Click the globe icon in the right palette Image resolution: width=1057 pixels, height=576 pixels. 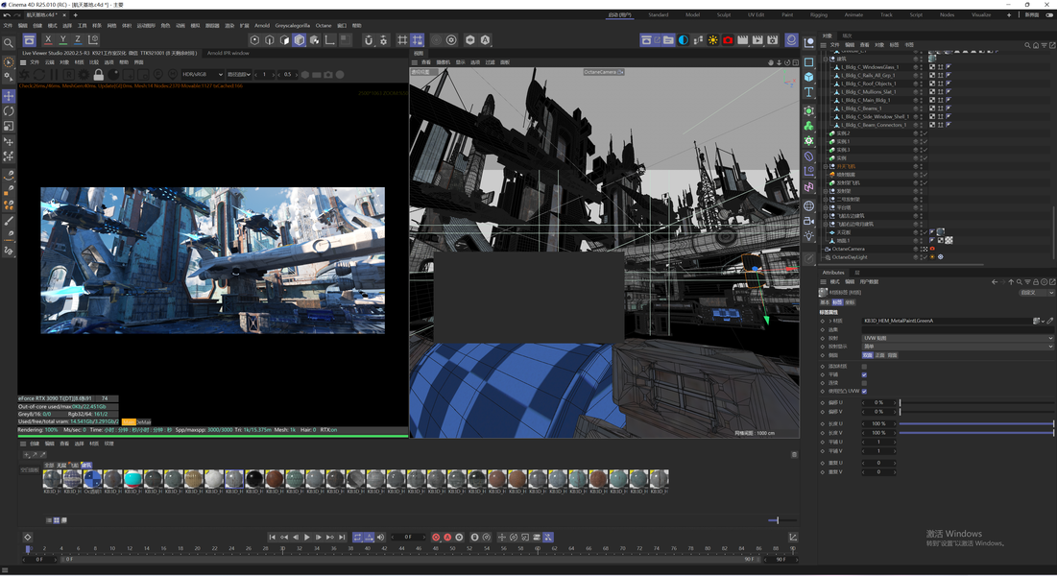(x=809, y=205)
